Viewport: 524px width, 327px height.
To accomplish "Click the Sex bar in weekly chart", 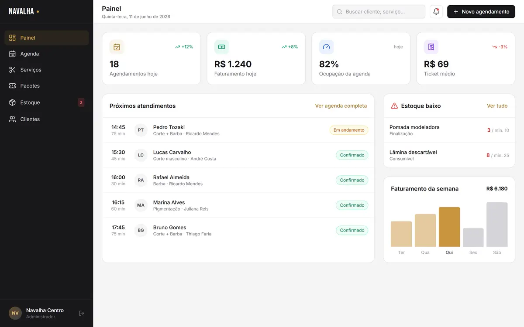I will (473, 238).
